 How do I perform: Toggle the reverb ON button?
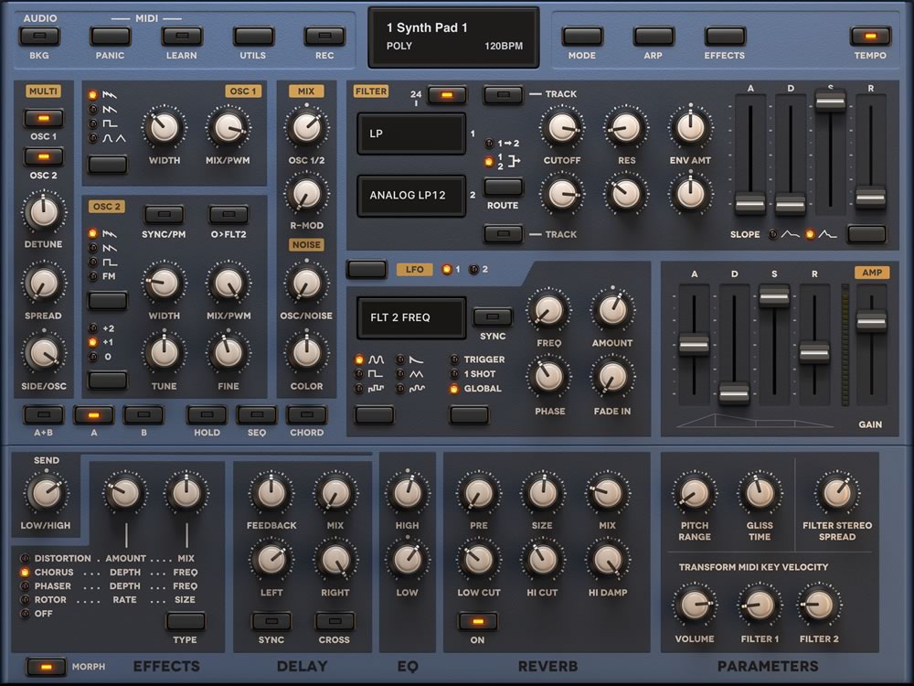point(477,621)
